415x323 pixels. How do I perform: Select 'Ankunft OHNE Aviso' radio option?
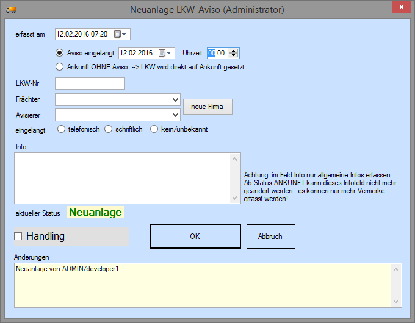coord(60,66)
